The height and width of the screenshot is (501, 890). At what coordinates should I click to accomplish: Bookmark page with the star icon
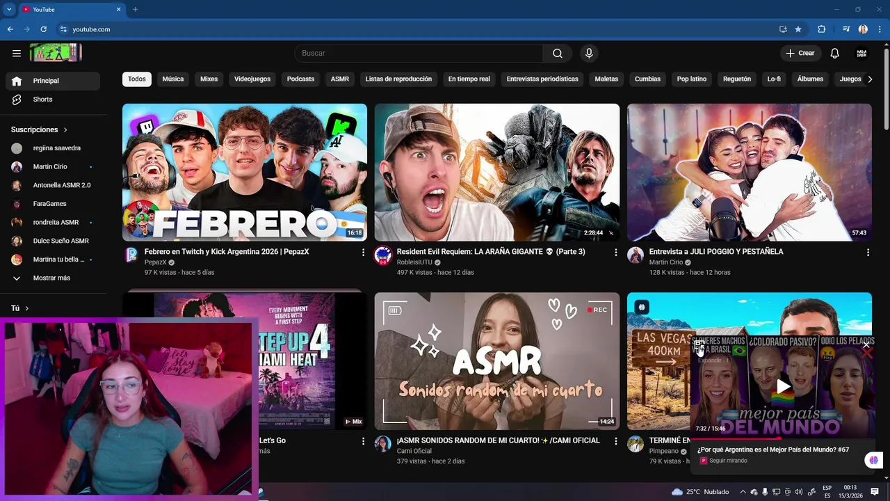(x=798, y=29)
